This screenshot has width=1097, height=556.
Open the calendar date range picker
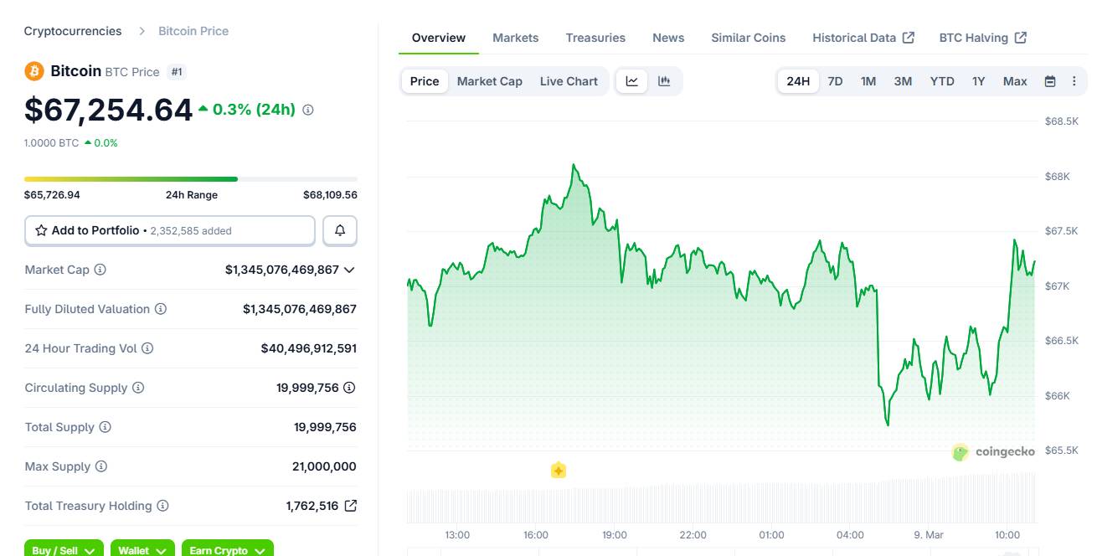click(x=1050, y=81)
